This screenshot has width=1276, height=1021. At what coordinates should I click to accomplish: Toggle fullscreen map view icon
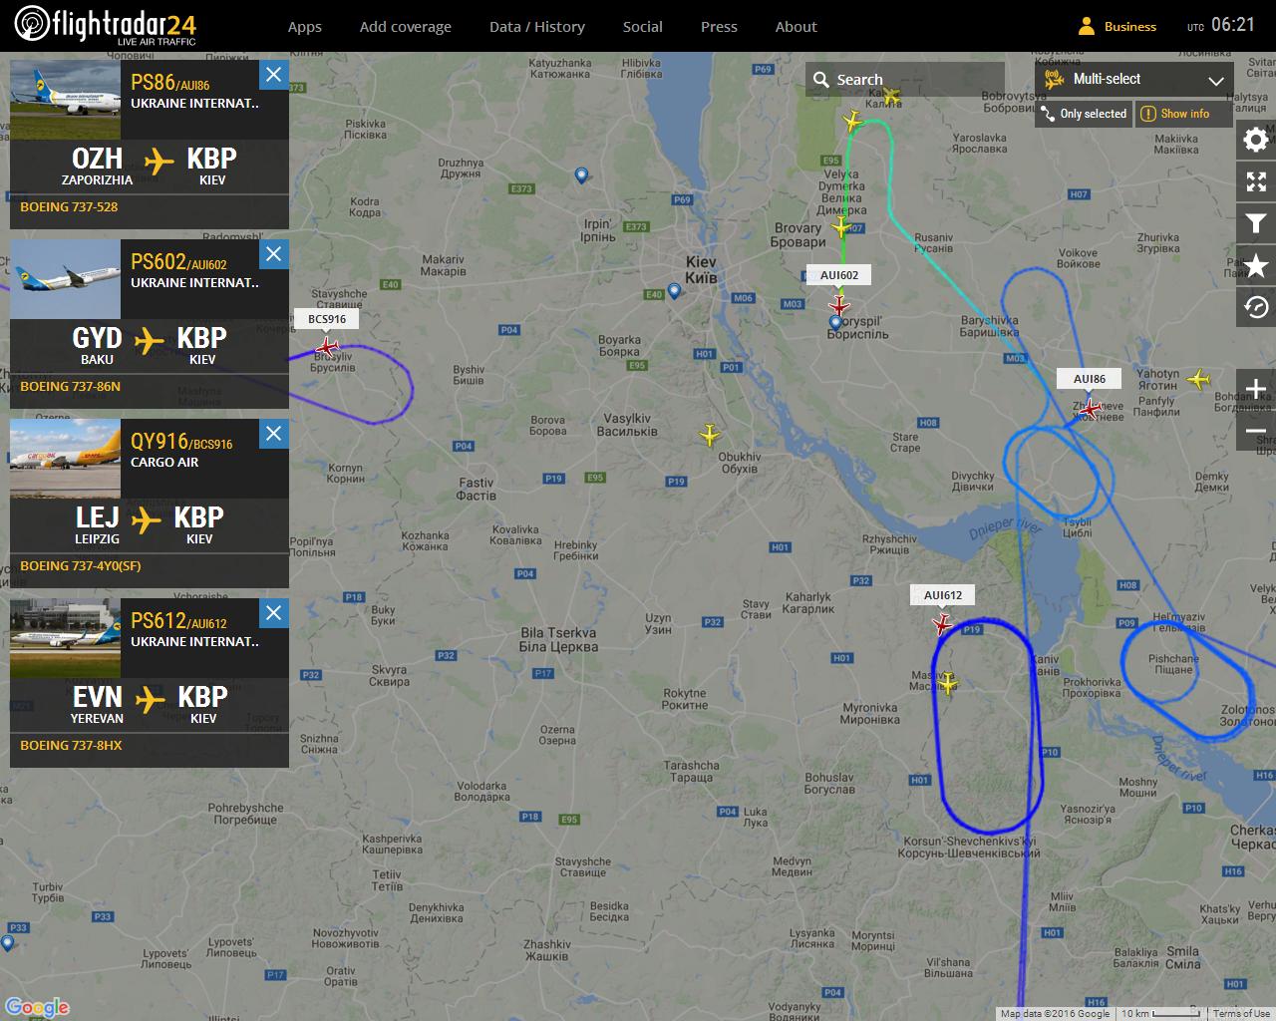click(x=1256, y=181)
